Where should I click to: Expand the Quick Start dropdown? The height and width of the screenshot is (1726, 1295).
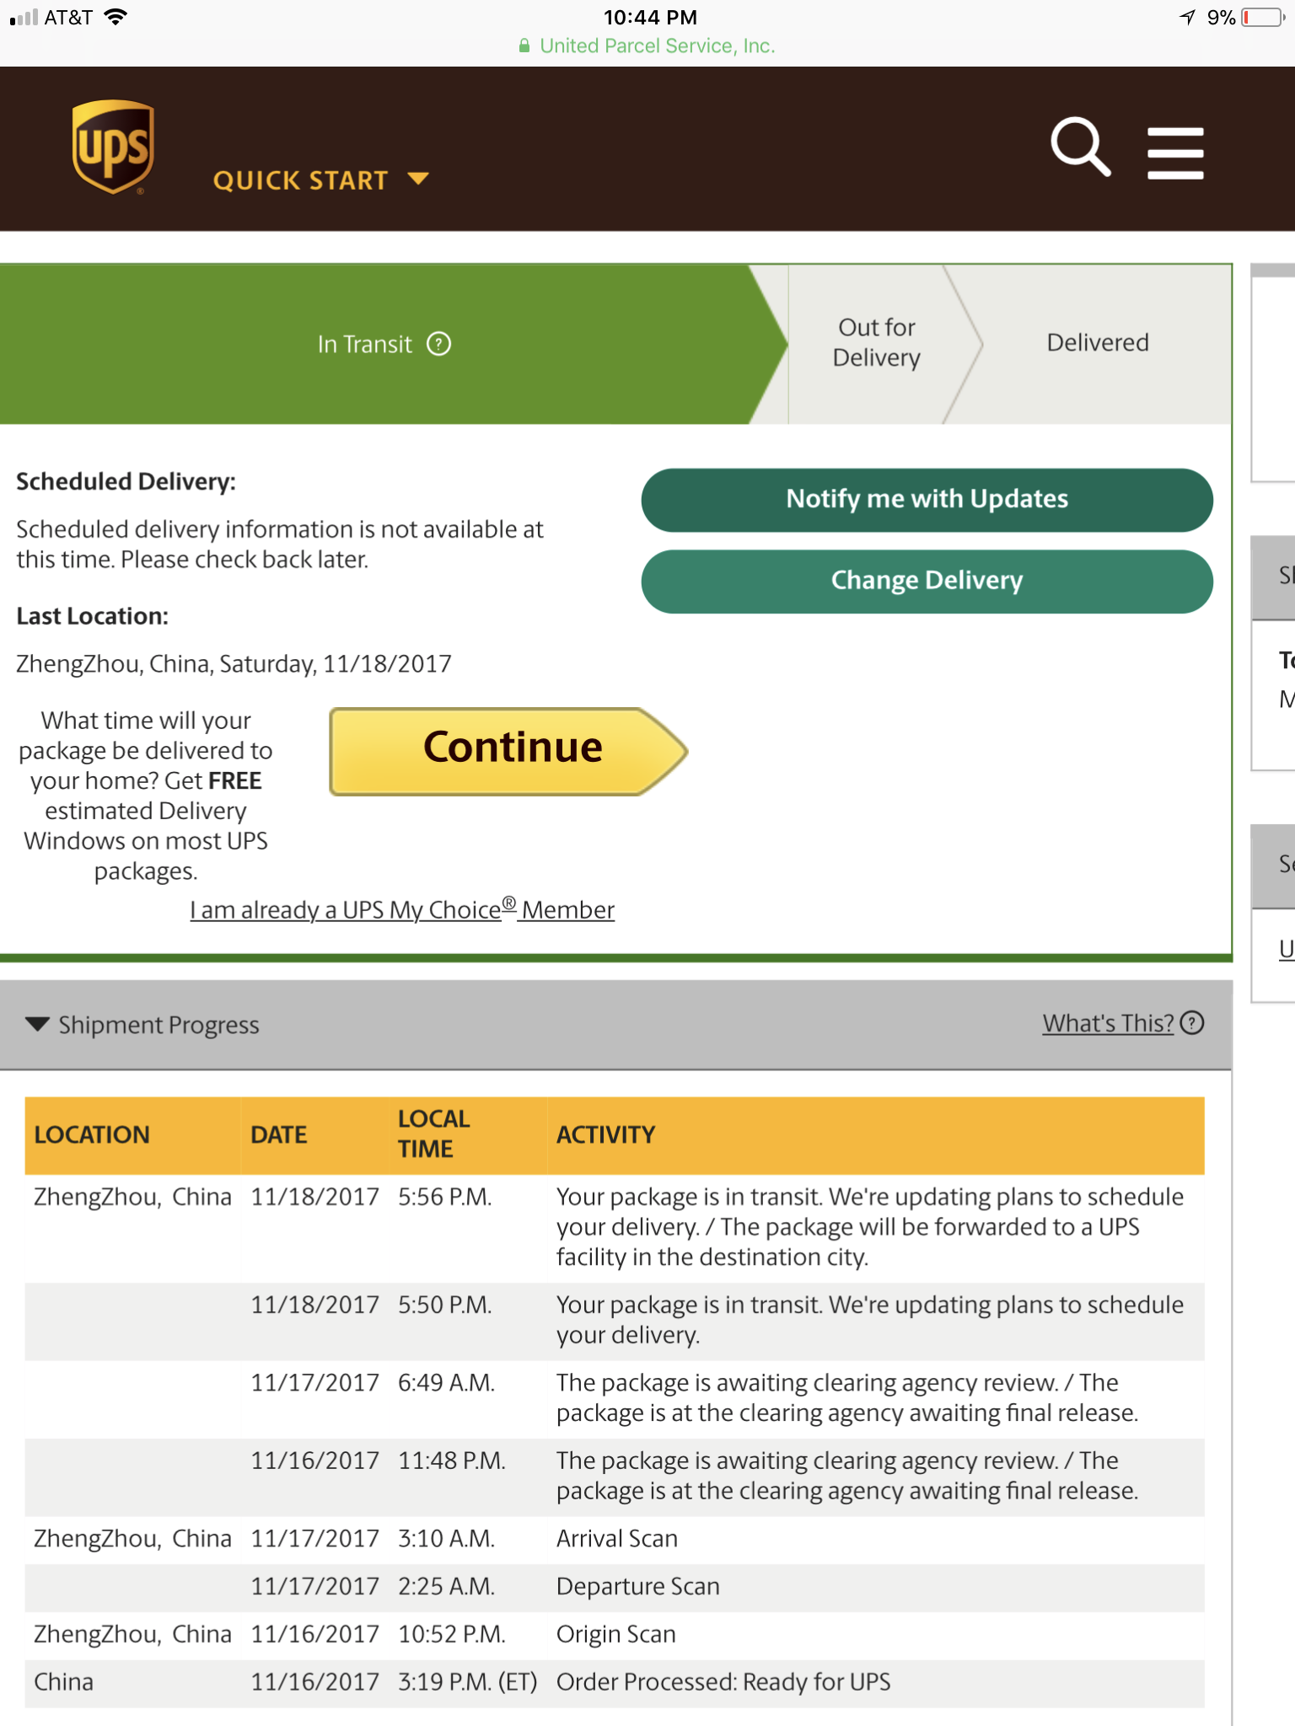320,180
